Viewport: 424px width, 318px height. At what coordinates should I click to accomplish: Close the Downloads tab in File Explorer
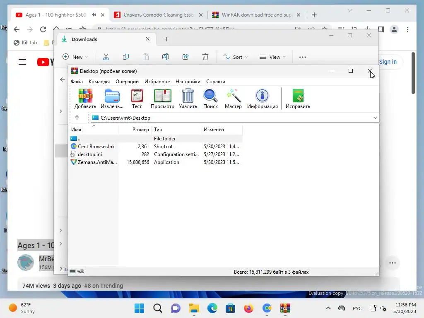pos(148,39)
